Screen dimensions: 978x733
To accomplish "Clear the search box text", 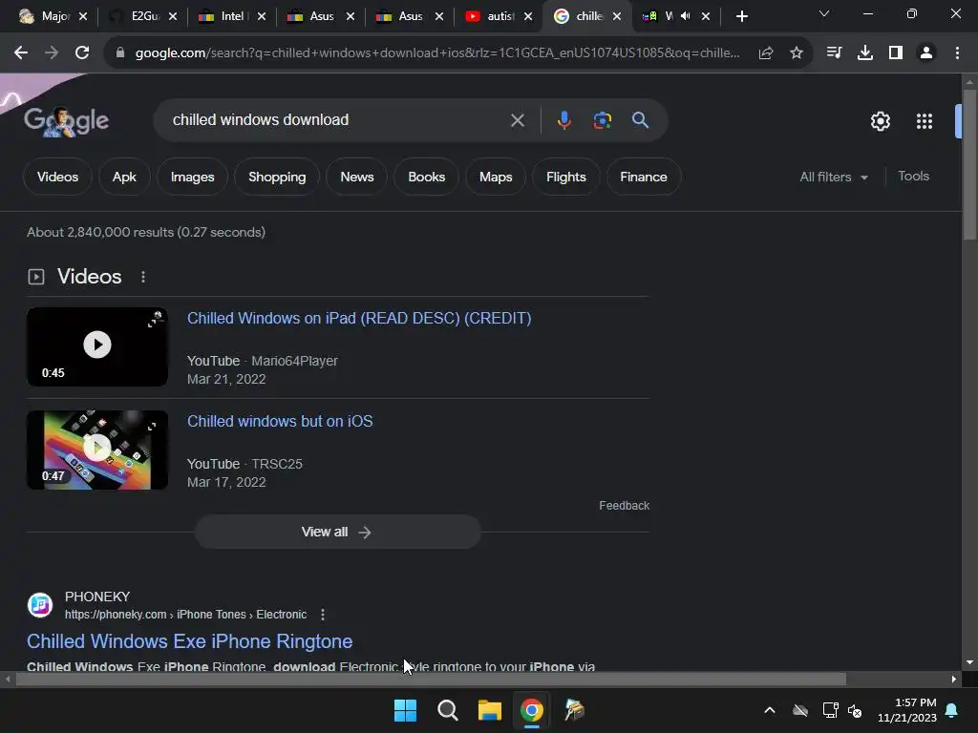I will (x=517, y=120).
